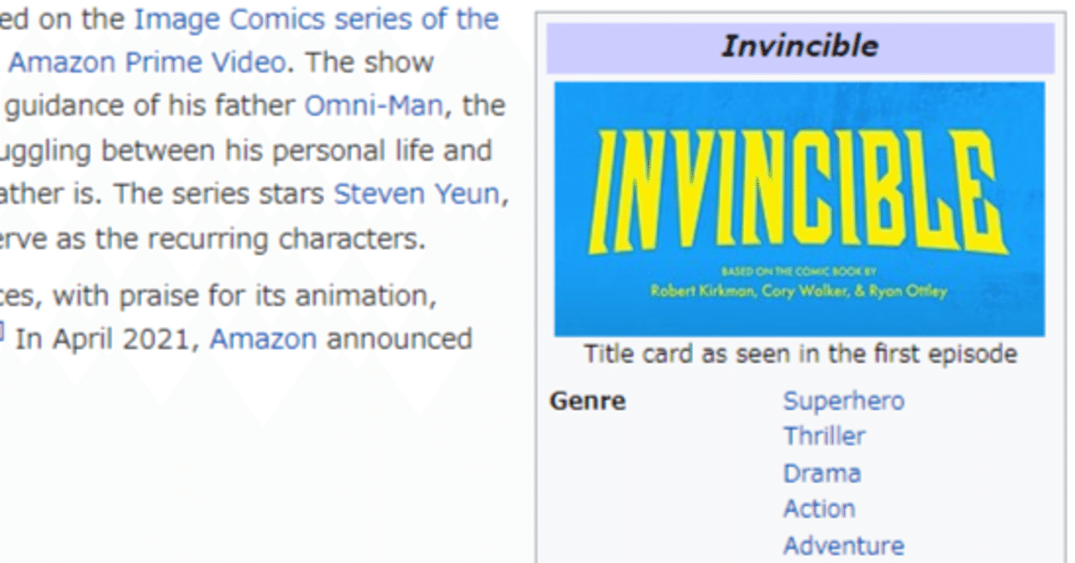1075x563 pixels.
Task: Click the Invincible infobox header title
Action: click(x=799, y=46)
